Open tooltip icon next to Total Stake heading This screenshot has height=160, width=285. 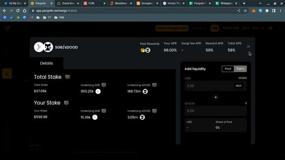pos(67,77)
